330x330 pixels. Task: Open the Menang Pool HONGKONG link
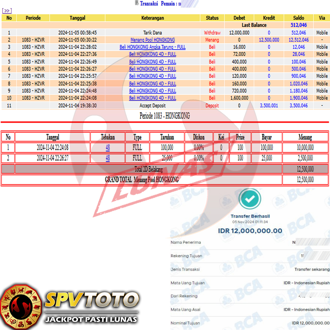pos(152,40)
